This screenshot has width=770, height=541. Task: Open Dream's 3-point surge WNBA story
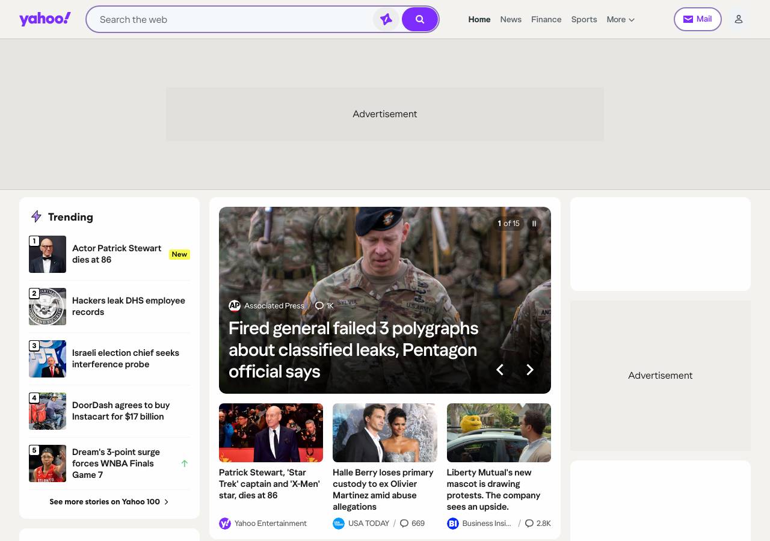coord(116,463)
